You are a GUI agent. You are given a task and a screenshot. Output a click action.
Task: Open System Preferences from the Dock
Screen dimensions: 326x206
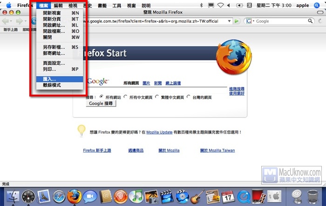[x=274, y=197]
